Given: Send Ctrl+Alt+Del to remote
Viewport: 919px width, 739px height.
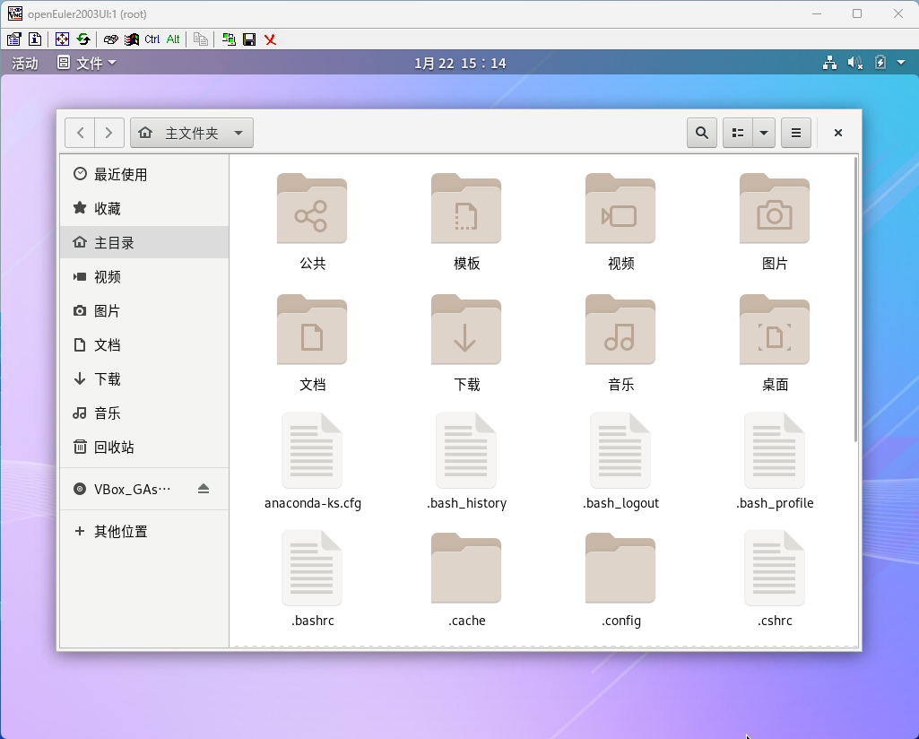Looking at the screenshot, I should (x=110, y=39).
